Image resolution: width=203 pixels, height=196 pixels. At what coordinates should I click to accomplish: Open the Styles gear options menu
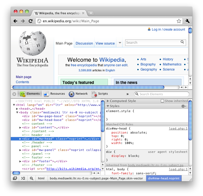click(x=184, y=106)
